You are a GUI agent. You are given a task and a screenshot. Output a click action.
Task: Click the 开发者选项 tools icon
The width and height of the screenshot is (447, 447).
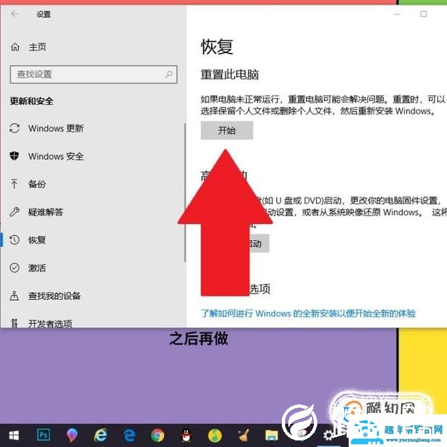point(14,323)
